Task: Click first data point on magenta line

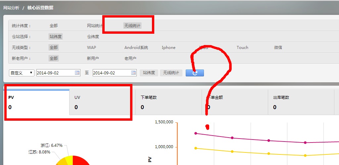Action: pyautogui.click(x=196, y=133)
